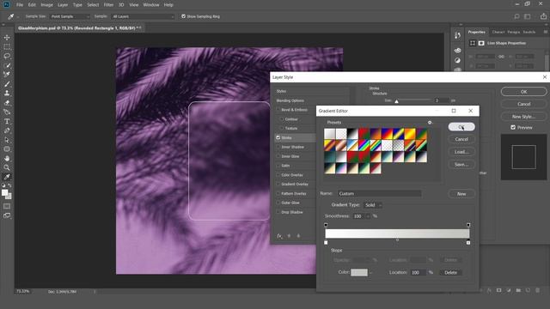
Task: Enable the Drop Shadow checkbox
Action: [x=278, y=212]
